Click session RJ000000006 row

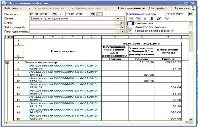[x=63, y=92]
